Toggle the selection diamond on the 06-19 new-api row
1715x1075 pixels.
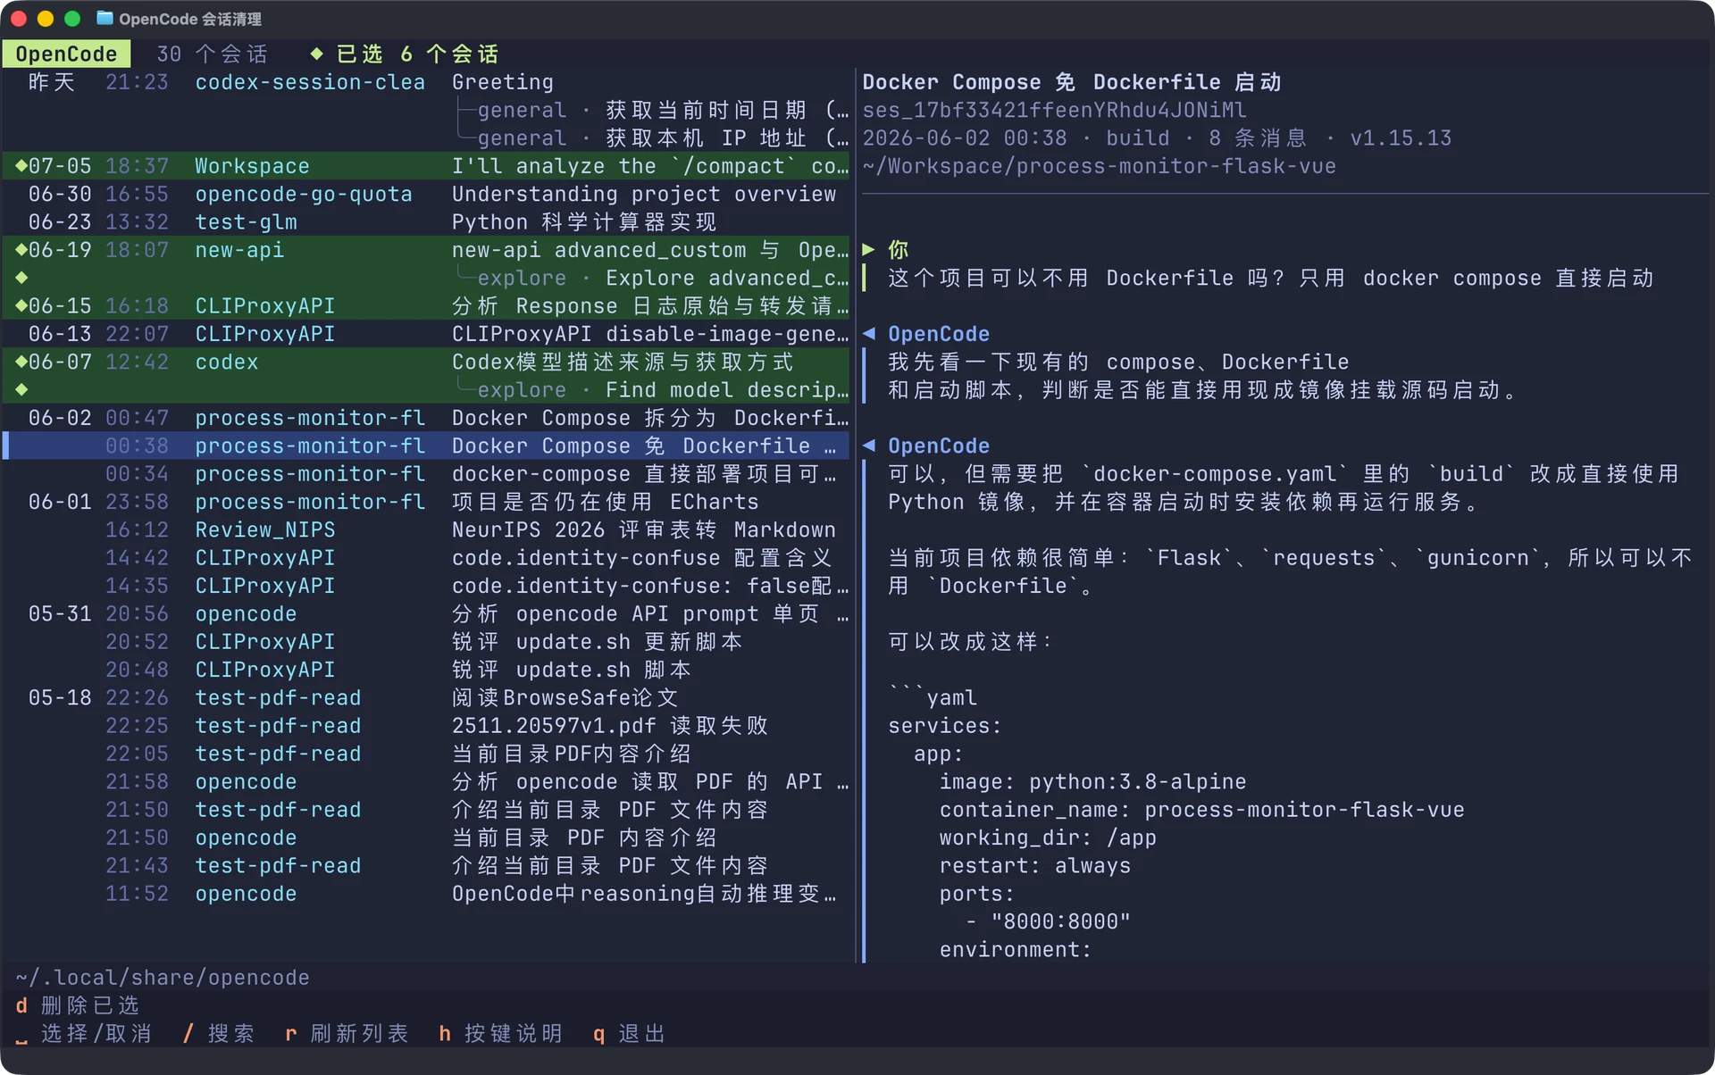21,250
